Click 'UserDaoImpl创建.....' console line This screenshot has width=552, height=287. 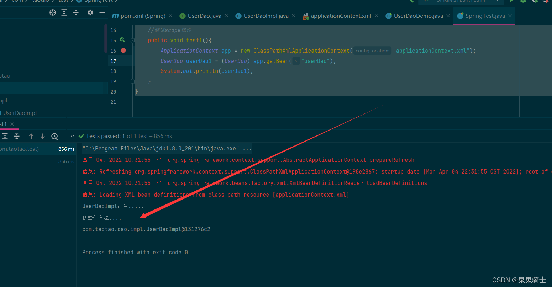click(x=113, y=206)
